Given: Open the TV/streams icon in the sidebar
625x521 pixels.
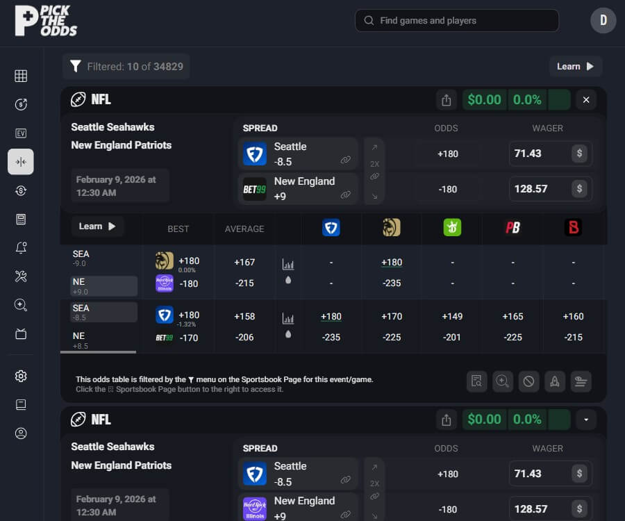Looking at the screenshot, I should pos(21,333).
